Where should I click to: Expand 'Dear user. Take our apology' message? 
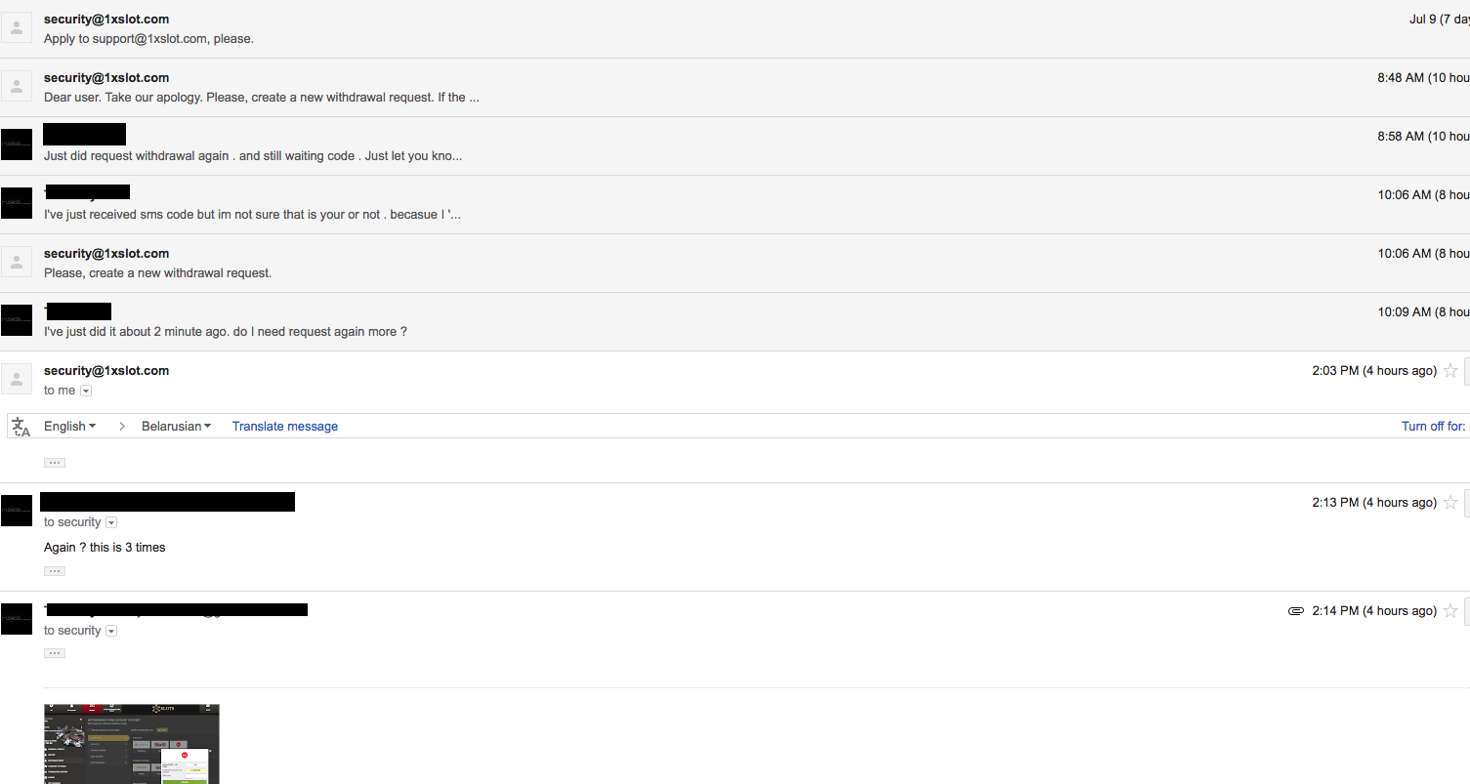735,88
